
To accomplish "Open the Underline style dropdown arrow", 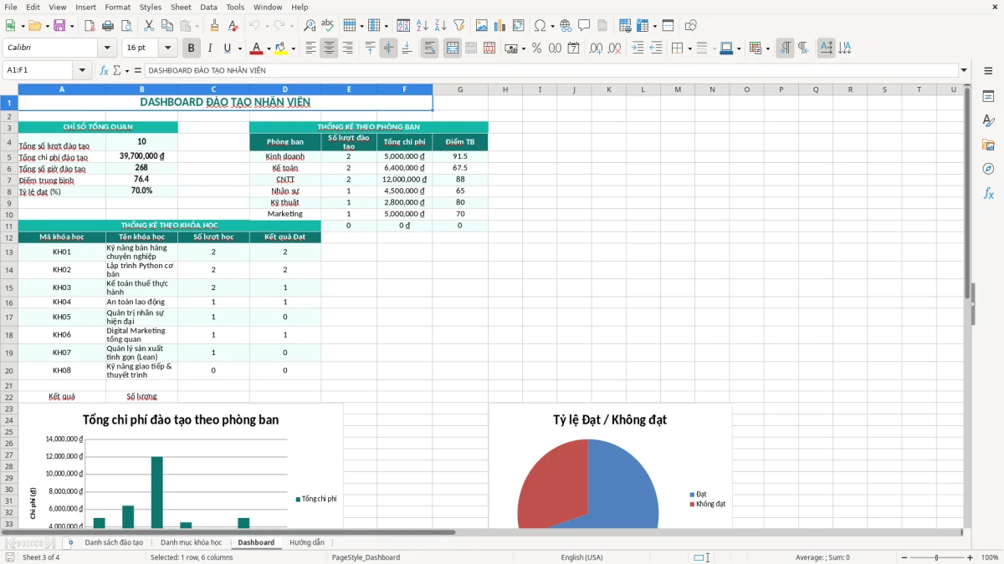I will pyautogui.click(x=238, y=48).
